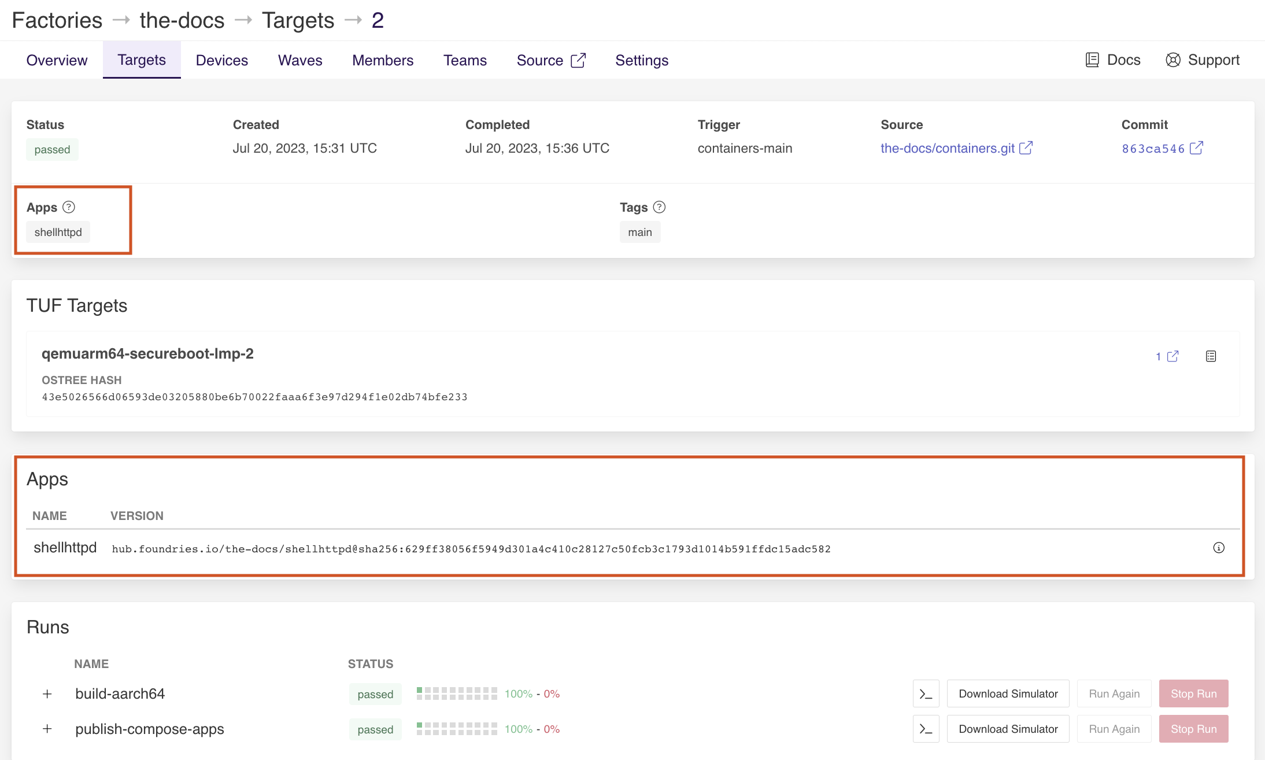Click the Tags help question-mark icon
The image size is (1265, 760).
pos(659,207)
